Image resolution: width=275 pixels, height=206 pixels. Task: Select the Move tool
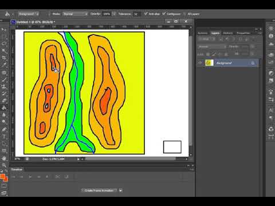pyautogui.click(x=4, y=29)
